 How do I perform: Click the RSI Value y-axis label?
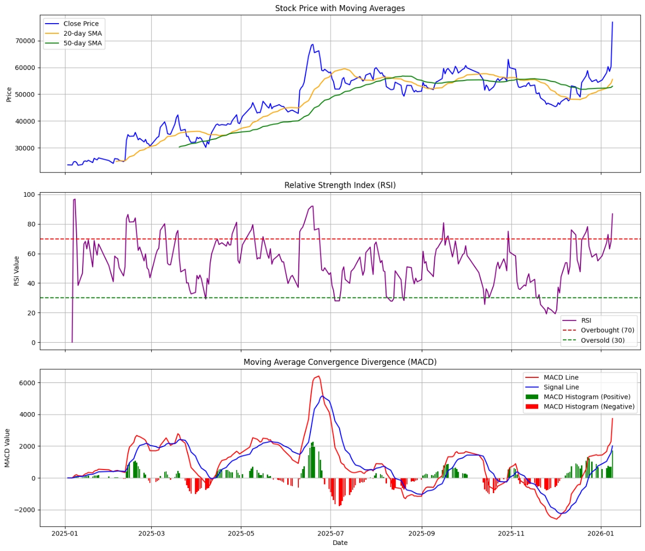tap(17, 271)
